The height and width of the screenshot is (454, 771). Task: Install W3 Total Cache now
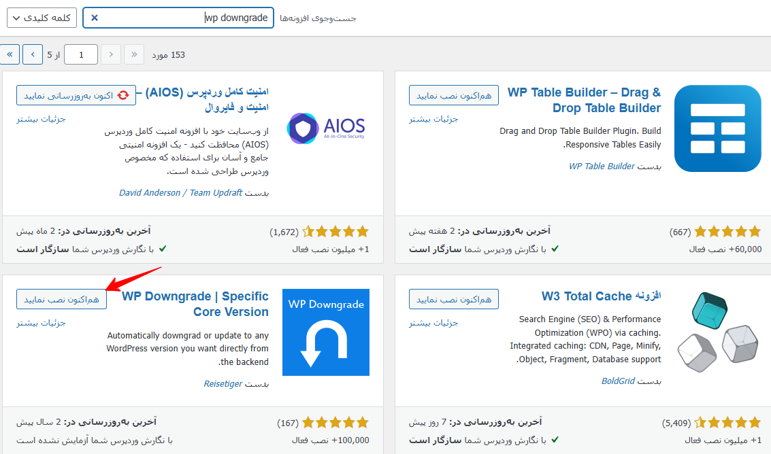454,299
